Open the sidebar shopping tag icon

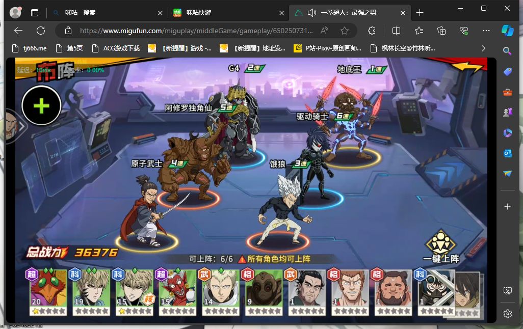[507, 72]
